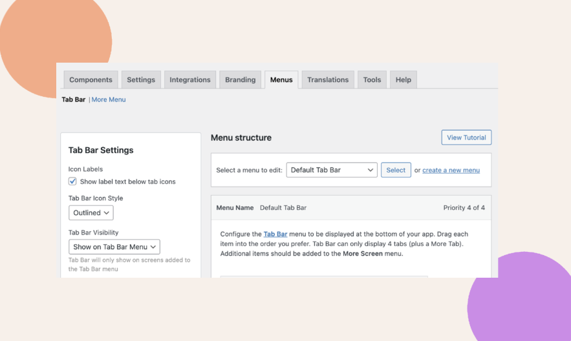Open the Translations tab
Screen dimensions: 571x341
[x=328, y=79]
